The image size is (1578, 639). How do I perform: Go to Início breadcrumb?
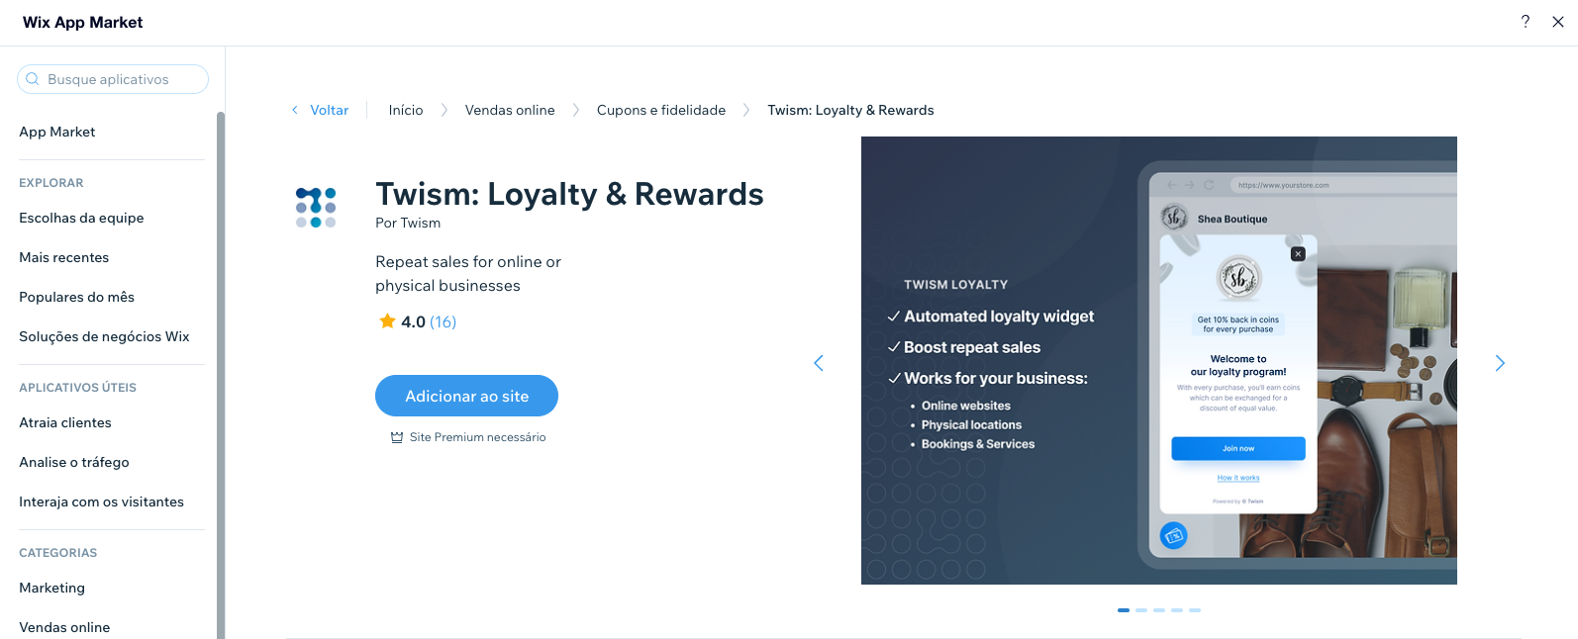(x=406, y=110)
